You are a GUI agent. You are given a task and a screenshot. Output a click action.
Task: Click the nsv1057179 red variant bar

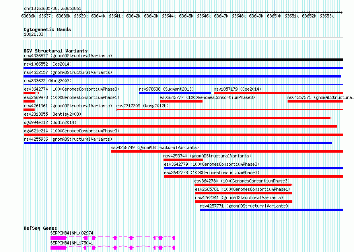pos(278,93)
